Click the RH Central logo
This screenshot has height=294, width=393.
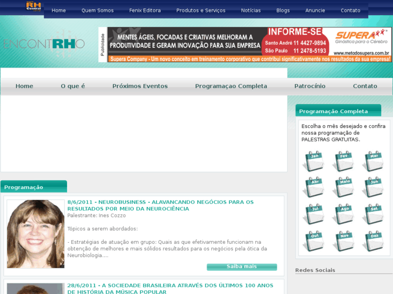(x=34, y=6)
